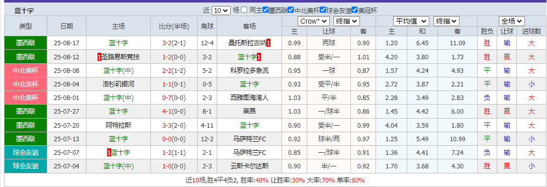Click the 中北美杯 tag for 25-08-08
This screenshot has height=187, width=547.
pos(26,71)
